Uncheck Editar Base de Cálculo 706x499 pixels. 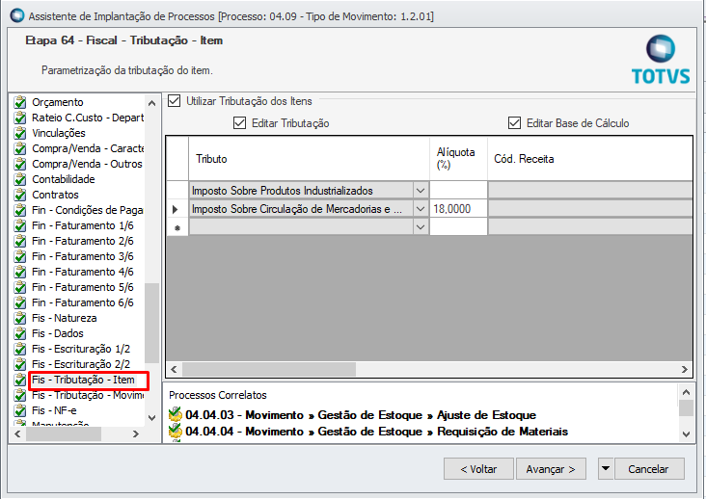514,122
